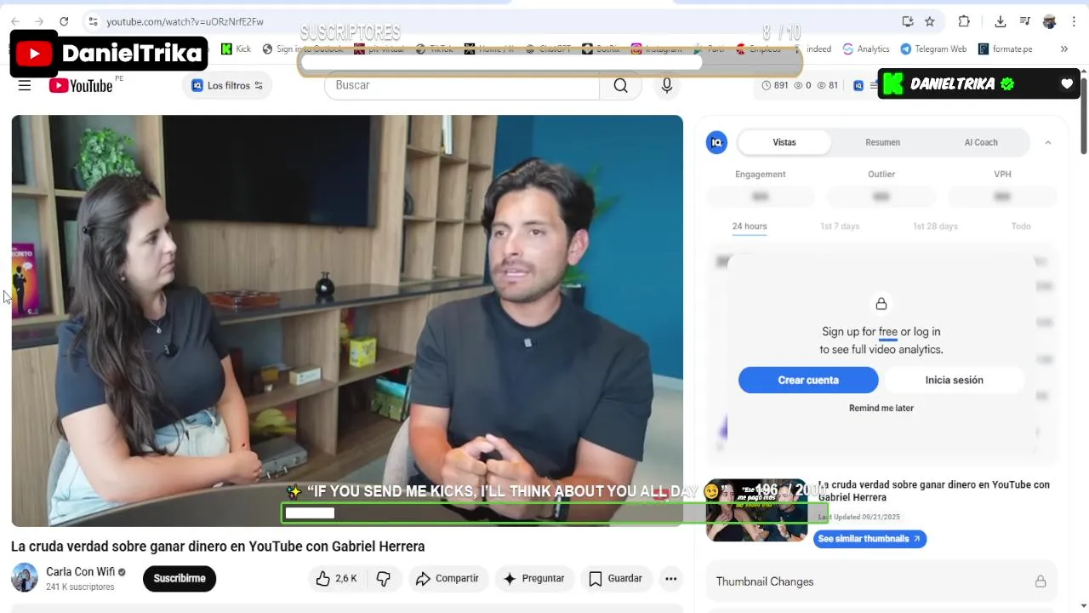Open the browser downloads icon

1001,21
